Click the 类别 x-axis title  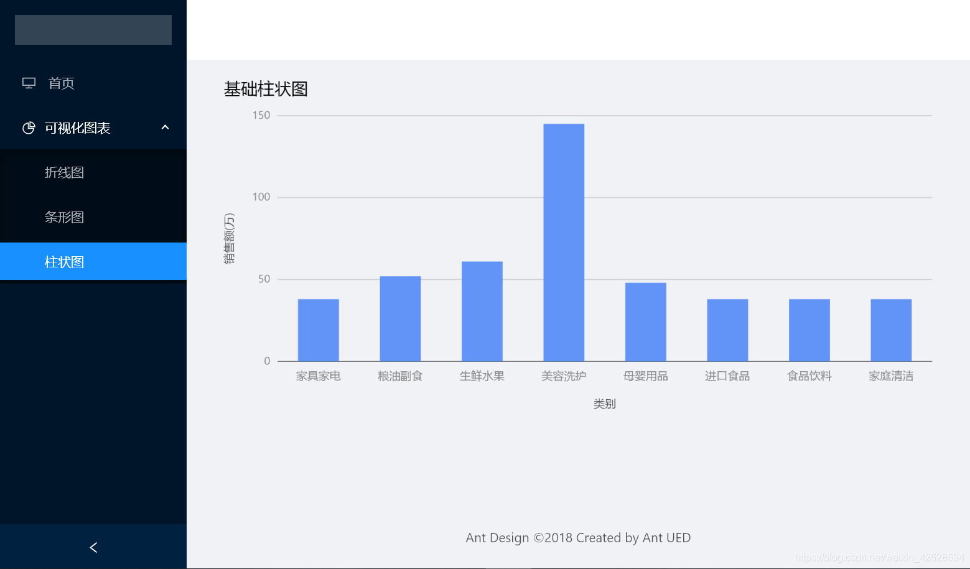(x=605, y=404)
